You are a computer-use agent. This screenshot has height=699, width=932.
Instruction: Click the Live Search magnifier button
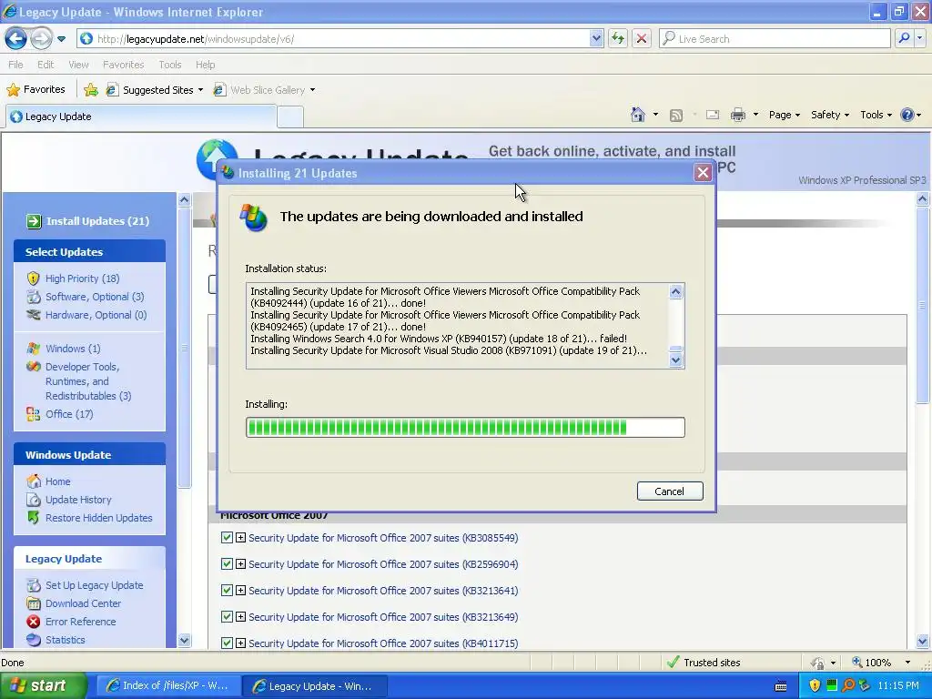coord(904,38)
